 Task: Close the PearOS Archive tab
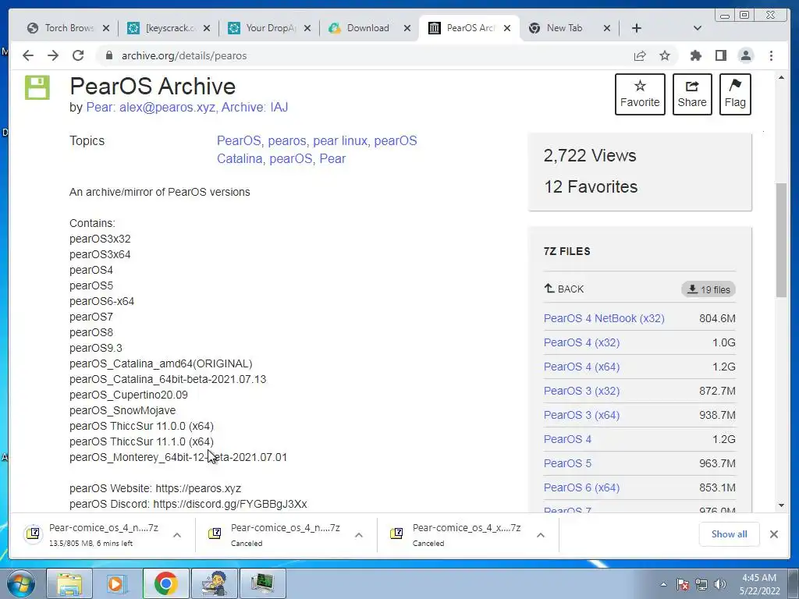coord(507,29)
